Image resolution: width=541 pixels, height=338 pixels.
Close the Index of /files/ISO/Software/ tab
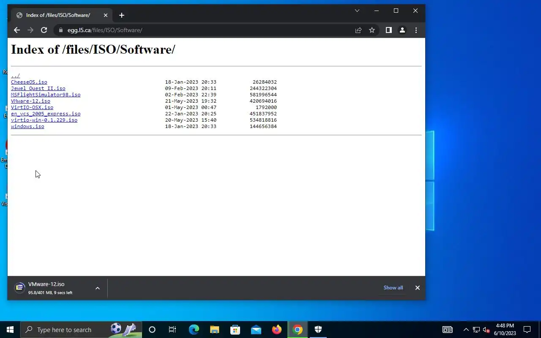pos(106,15)
